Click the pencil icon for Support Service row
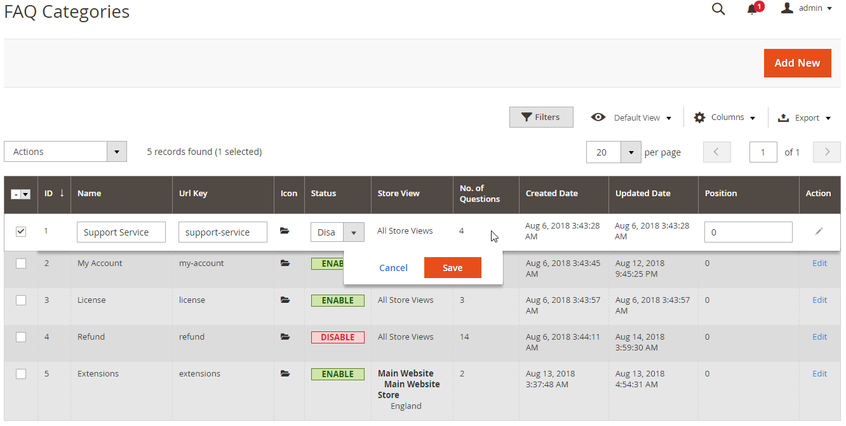This screenshot has width=846, height=426. pyautogui.click(x=819, y=232)
